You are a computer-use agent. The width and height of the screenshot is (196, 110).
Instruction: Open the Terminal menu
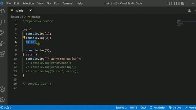pyautogui.click(x=68, y=3)
